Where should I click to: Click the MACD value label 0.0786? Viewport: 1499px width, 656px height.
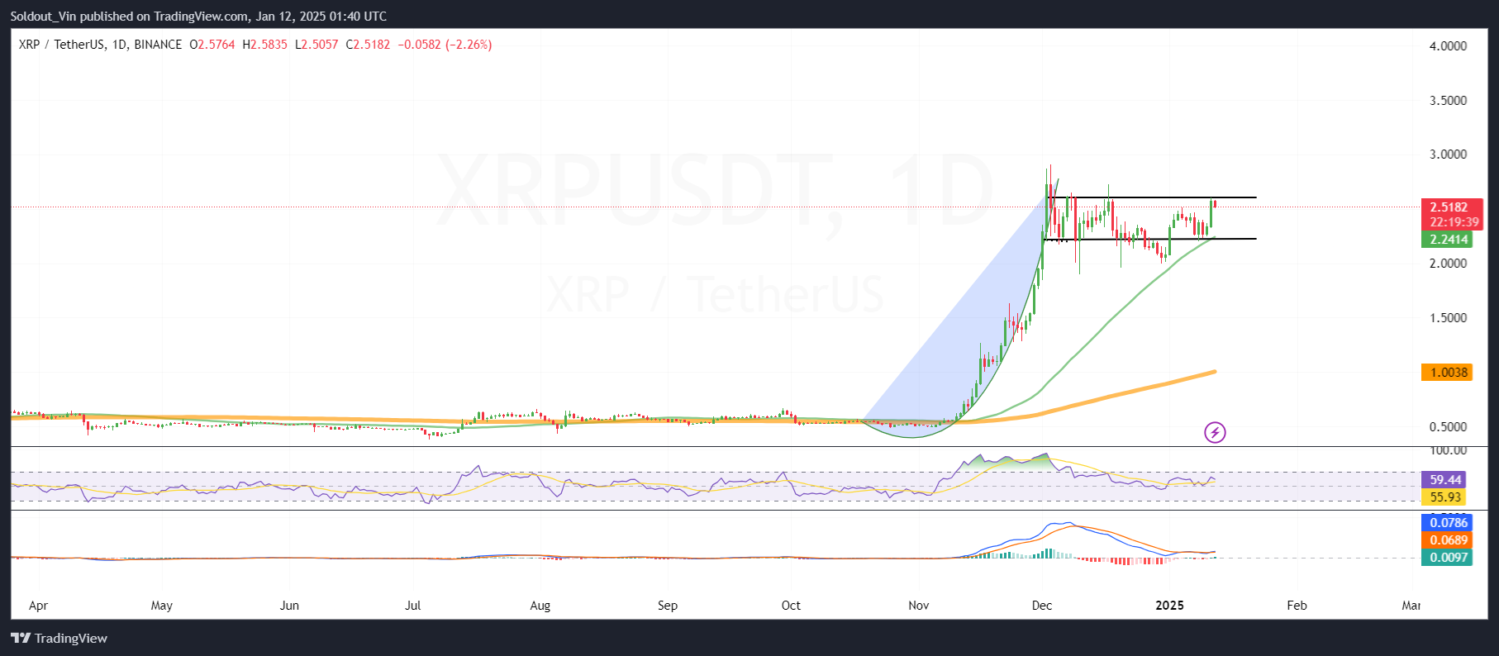click(1449, 523)
